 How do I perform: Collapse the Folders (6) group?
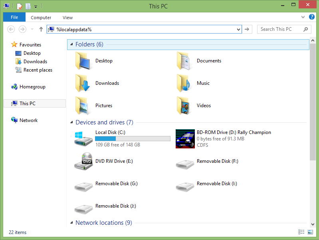click(x=71, y=44)
